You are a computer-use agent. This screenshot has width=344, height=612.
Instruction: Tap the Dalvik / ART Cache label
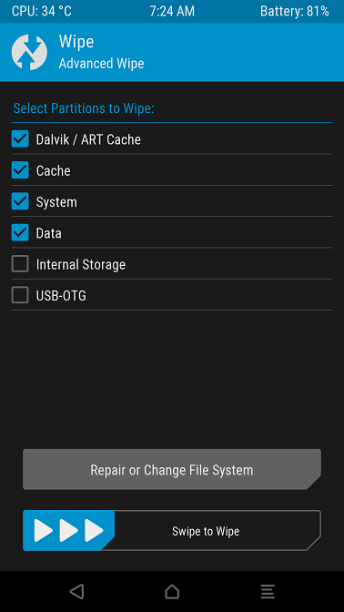(x=88, y=139)
